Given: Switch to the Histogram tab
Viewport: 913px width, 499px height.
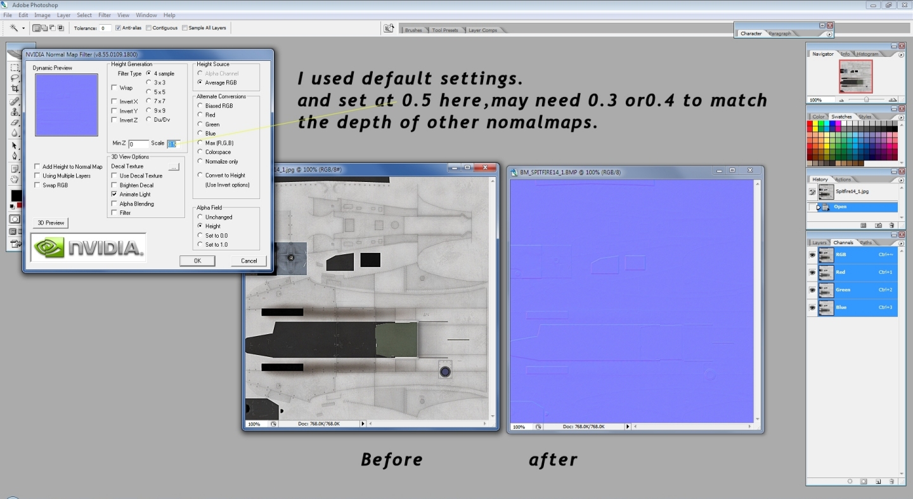Looking at the screenshot, I should pyautogui.click(x=868, y=54).
